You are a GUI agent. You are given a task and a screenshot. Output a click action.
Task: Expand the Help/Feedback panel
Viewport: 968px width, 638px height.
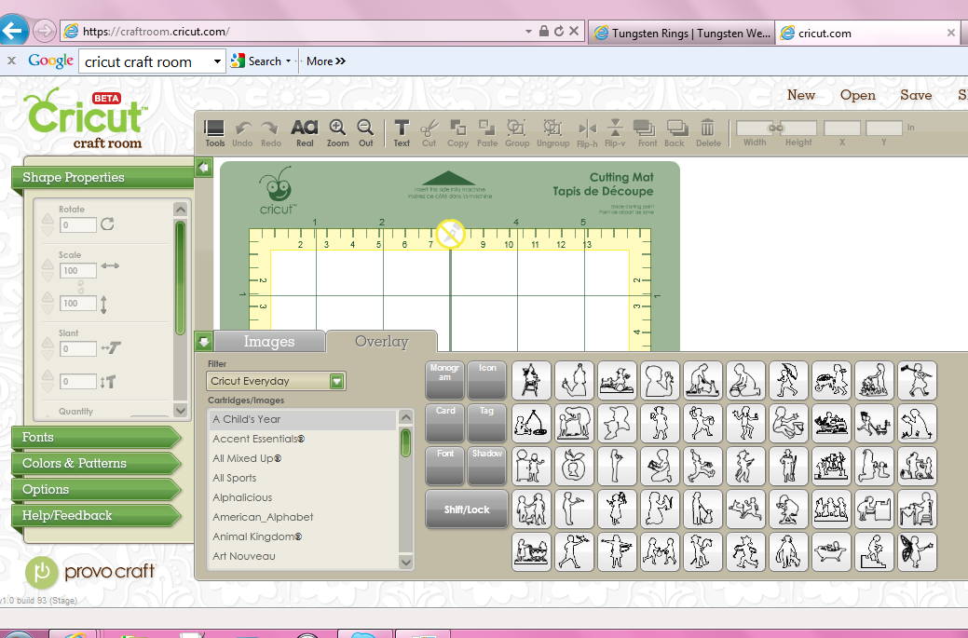pyautogui.click(x=96, y=515)
